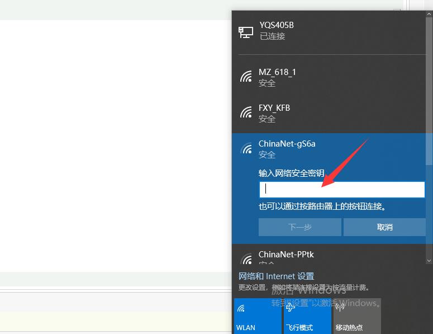433x334 pixels.
Task: Select the connected YQS405B network entry
Action: (329, 31)
